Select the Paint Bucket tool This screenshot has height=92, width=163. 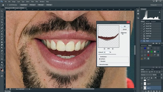(x=2, y=42)
